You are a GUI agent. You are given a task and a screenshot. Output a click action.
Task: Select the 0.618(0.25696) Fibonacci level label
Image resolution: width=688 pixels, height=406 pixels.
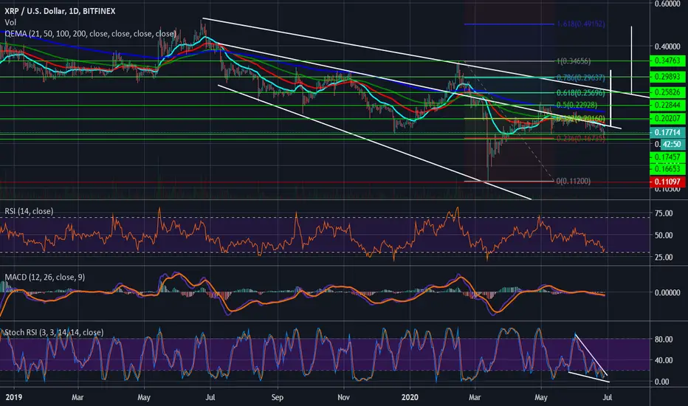click(x=581, y=92)
